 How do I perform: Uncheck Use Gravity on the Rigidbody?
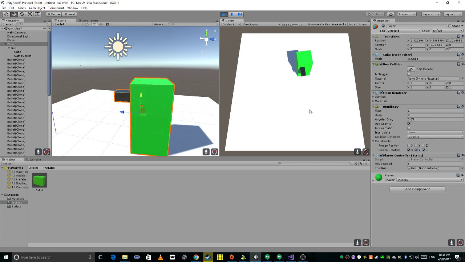pos(409,124)
